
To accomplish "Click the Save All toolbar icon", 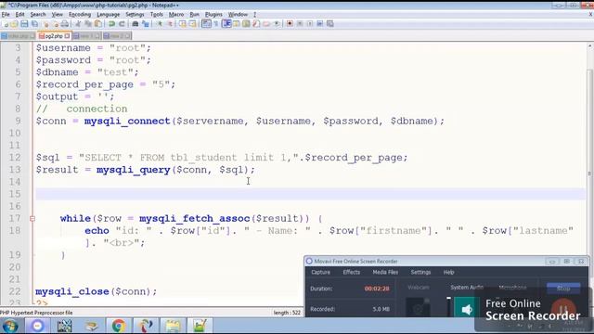I will point(35,24).
